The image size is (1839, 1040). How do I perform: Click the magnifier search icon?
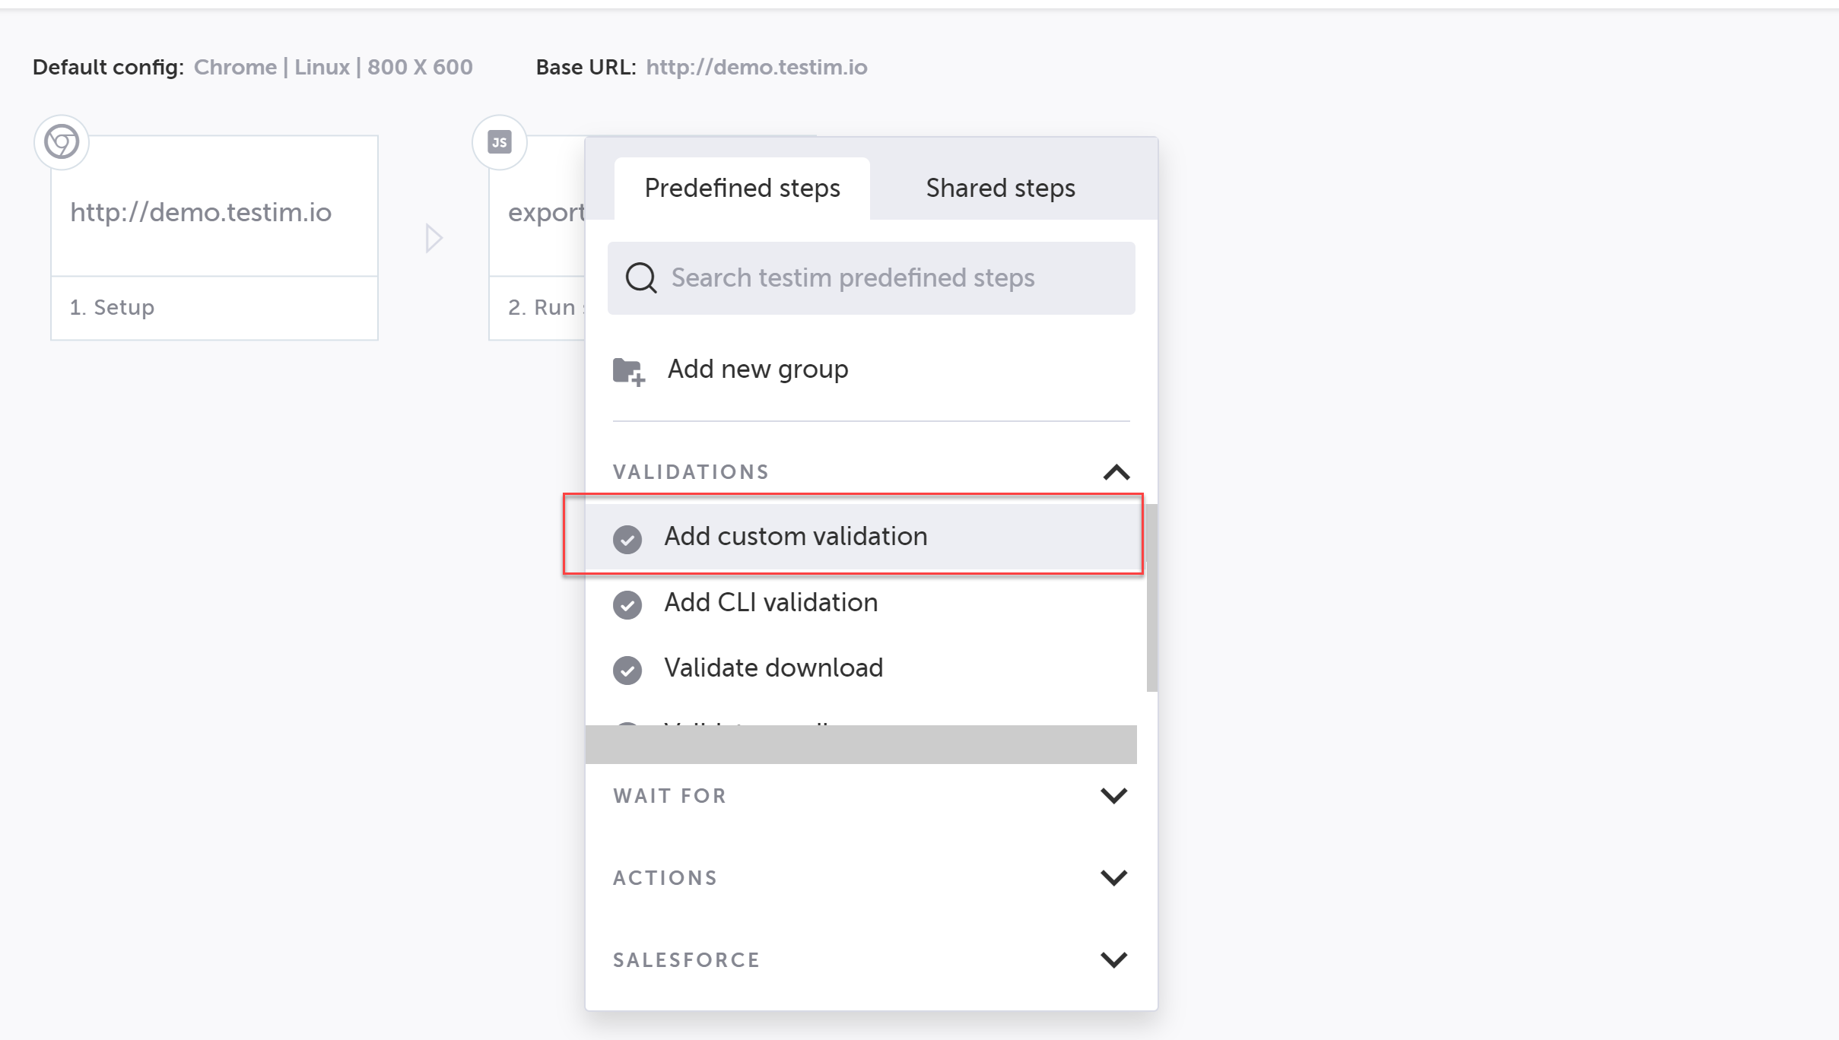click(640, 278)
